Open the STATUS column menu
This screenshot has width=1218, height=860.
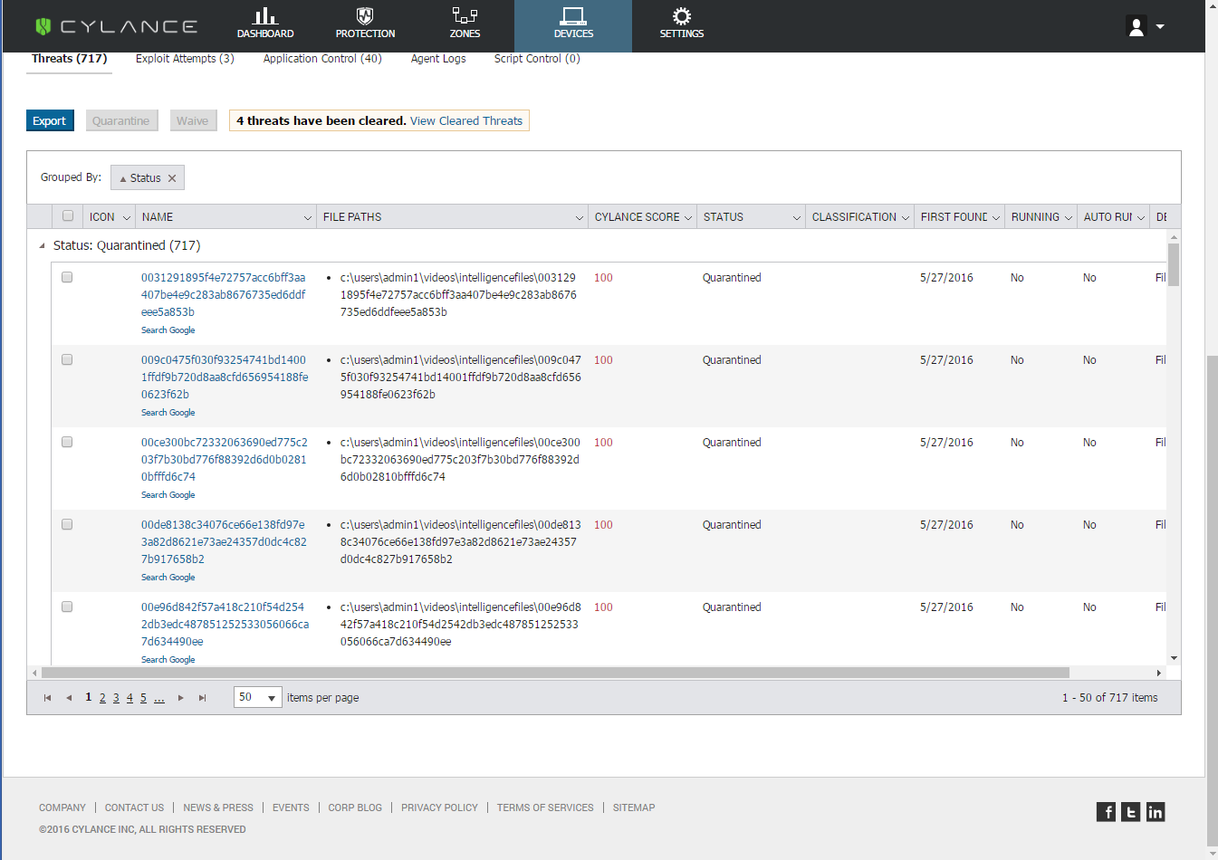click(797, 217)
